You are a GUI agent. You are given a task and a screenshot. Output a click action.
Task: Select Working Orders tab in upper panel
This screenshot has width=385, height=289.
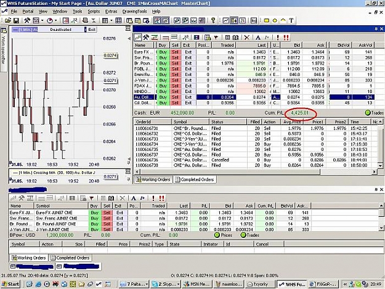153,179
